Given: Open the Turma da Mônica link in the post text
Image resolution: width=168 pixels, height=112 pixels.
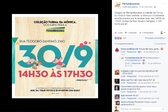Looking at the screenshot, I should [138, 14].
